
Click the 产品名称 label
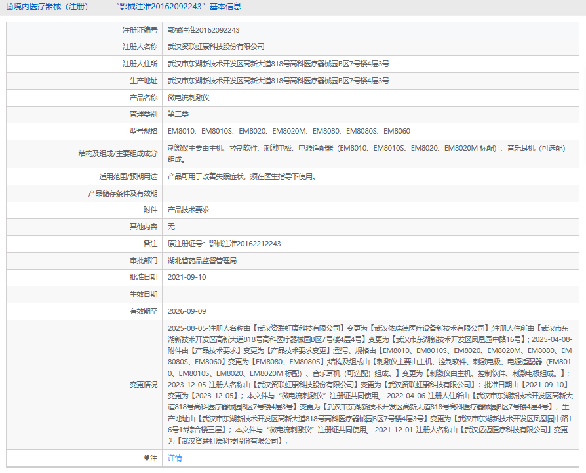(143, 98)
